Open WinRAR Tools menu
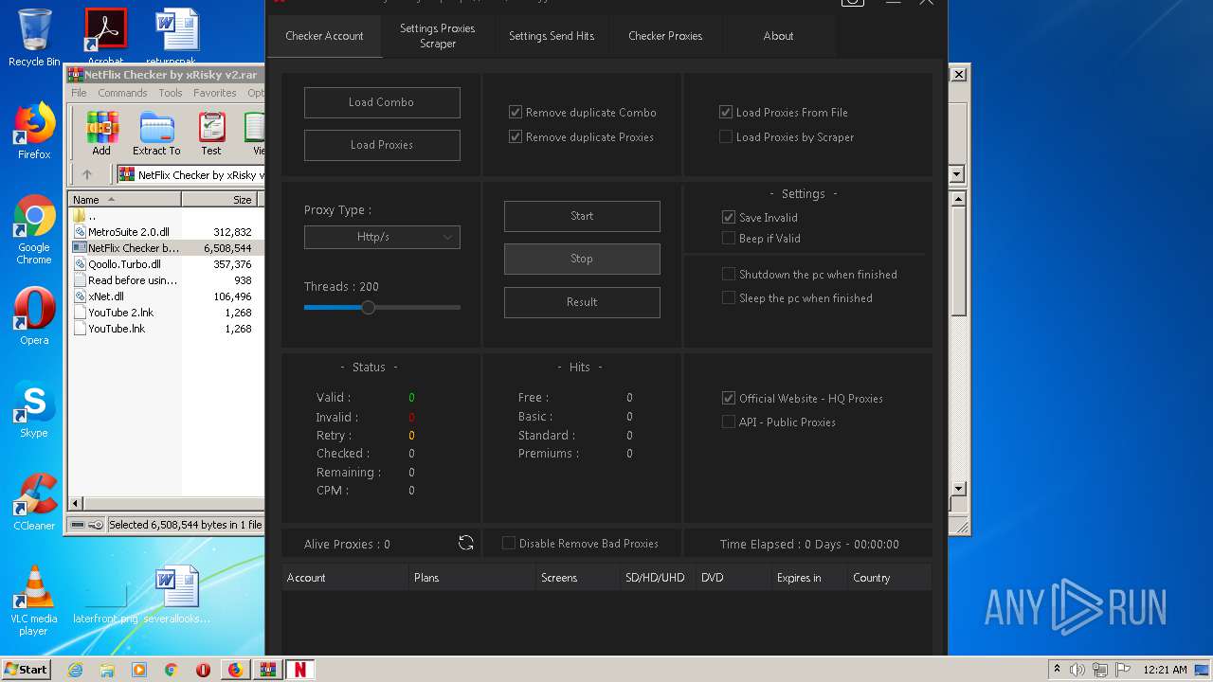Viewport: 1213px width, 682px height. pos(171,93)
